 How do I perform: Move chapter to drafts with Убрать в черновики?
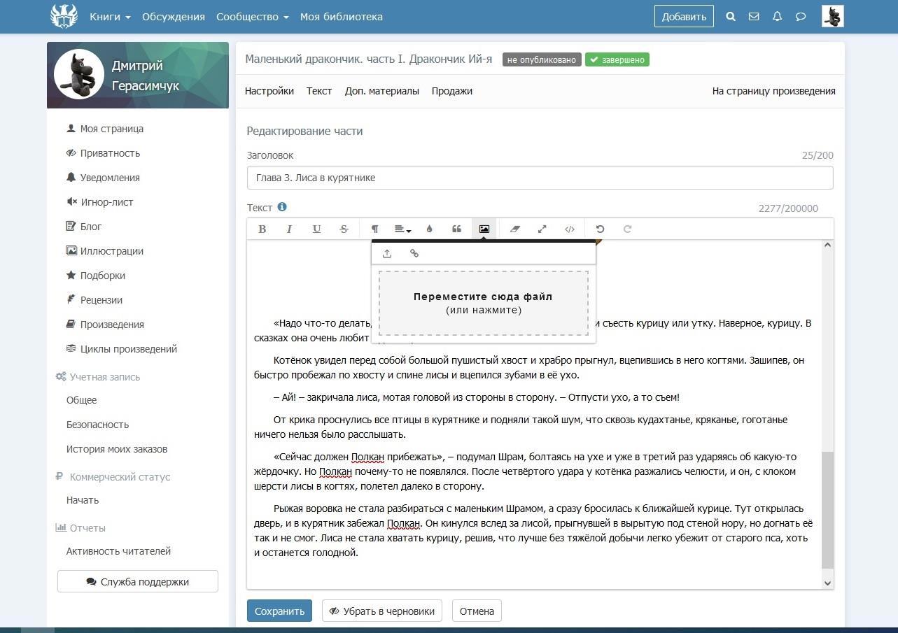click(381, 611)
